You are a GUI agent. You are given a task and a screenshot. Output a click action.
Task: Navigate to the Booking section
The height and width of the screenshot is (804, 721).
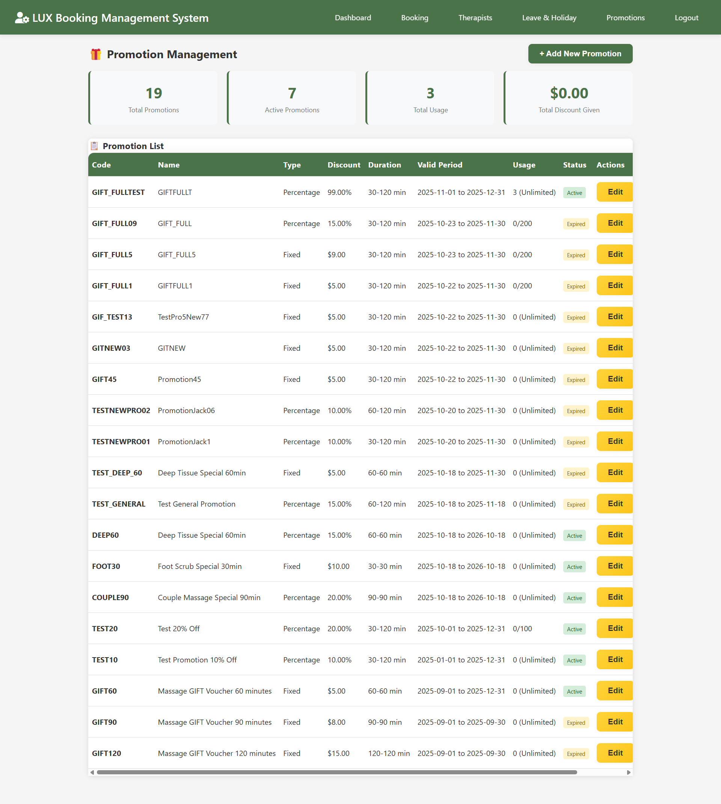pos(414,17)
